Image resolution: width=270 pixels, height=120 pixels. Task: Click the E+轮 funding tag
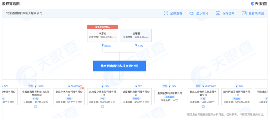(35, 99)
